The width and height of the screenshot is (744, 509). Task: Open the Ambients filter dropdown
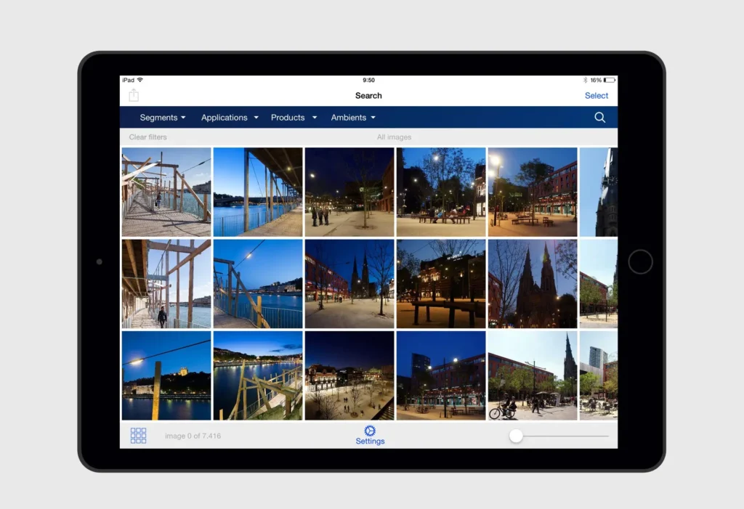tap(353, 117)
